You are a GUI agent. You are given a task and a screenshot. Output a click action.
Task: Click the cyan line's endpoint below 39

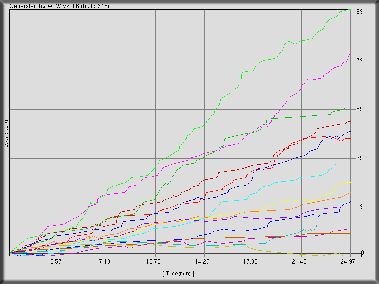(x=350, y=163)
